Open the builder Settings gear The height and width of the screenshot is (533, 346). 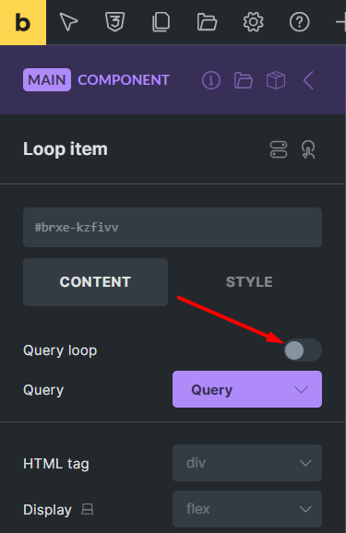(253, 22)
